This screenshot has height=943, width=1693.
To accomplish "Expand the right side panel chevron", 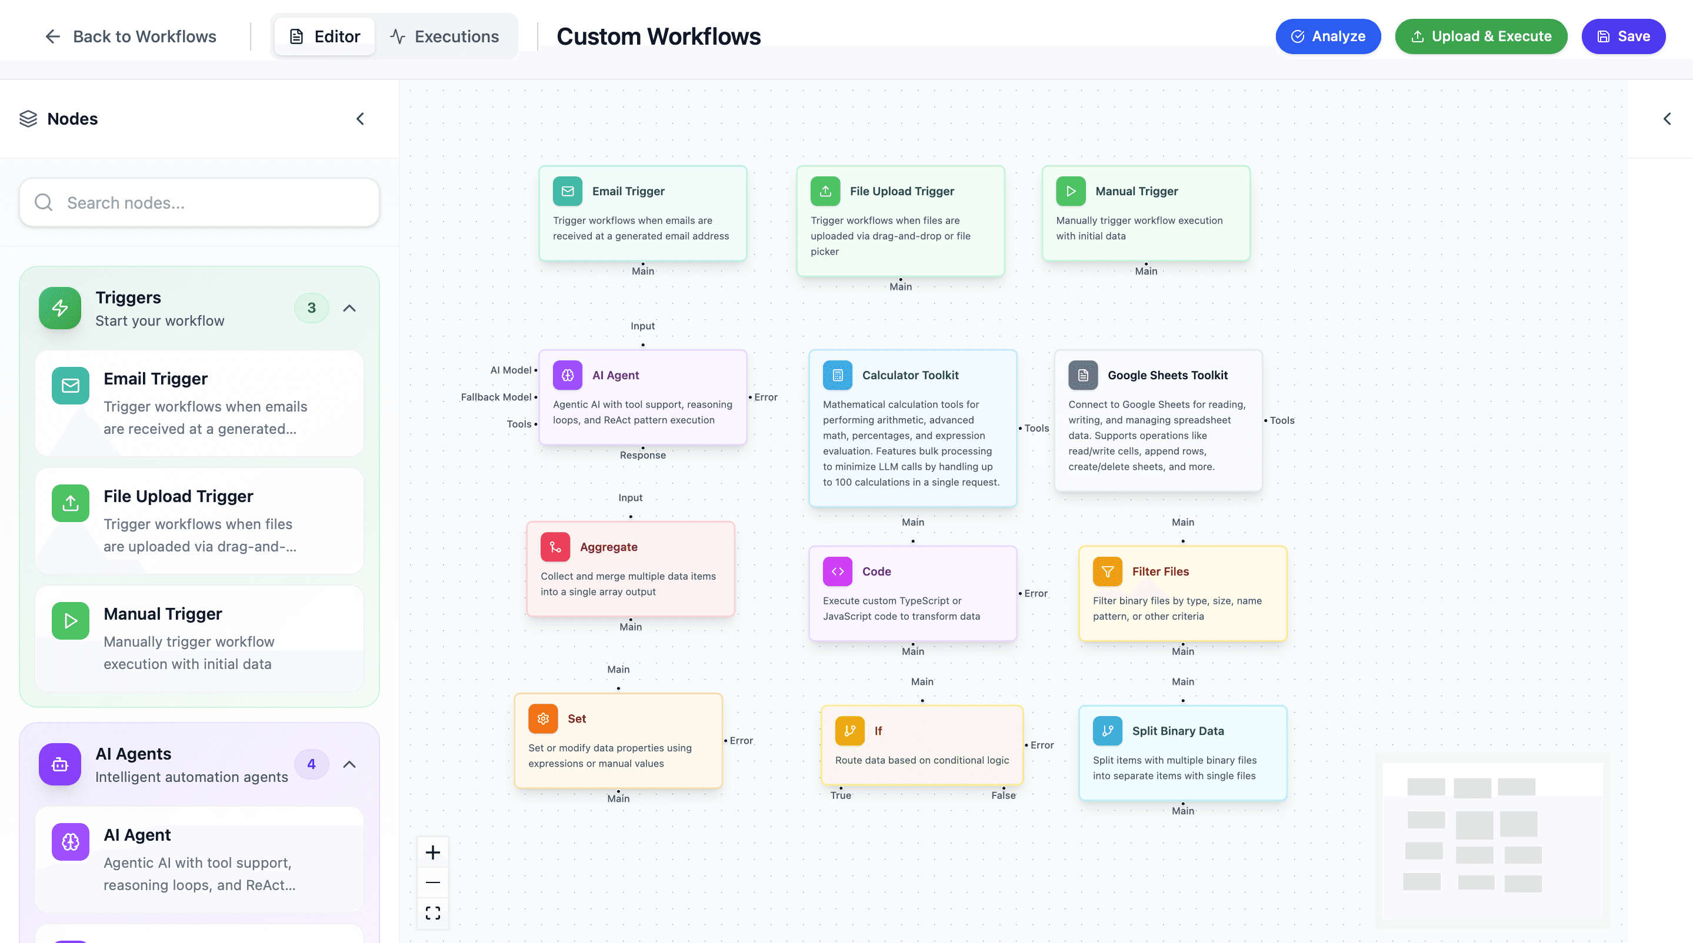I will [1667, 119].
